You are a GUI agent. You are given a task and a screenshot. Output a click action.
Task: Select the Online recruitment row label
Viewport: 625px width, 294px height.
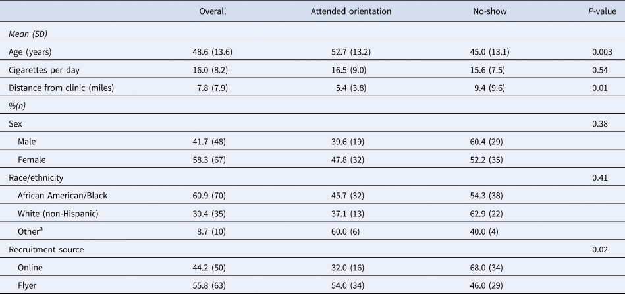click(32, 266)
